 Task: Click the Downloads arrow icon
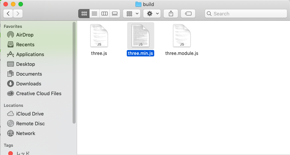coord(11,84)
